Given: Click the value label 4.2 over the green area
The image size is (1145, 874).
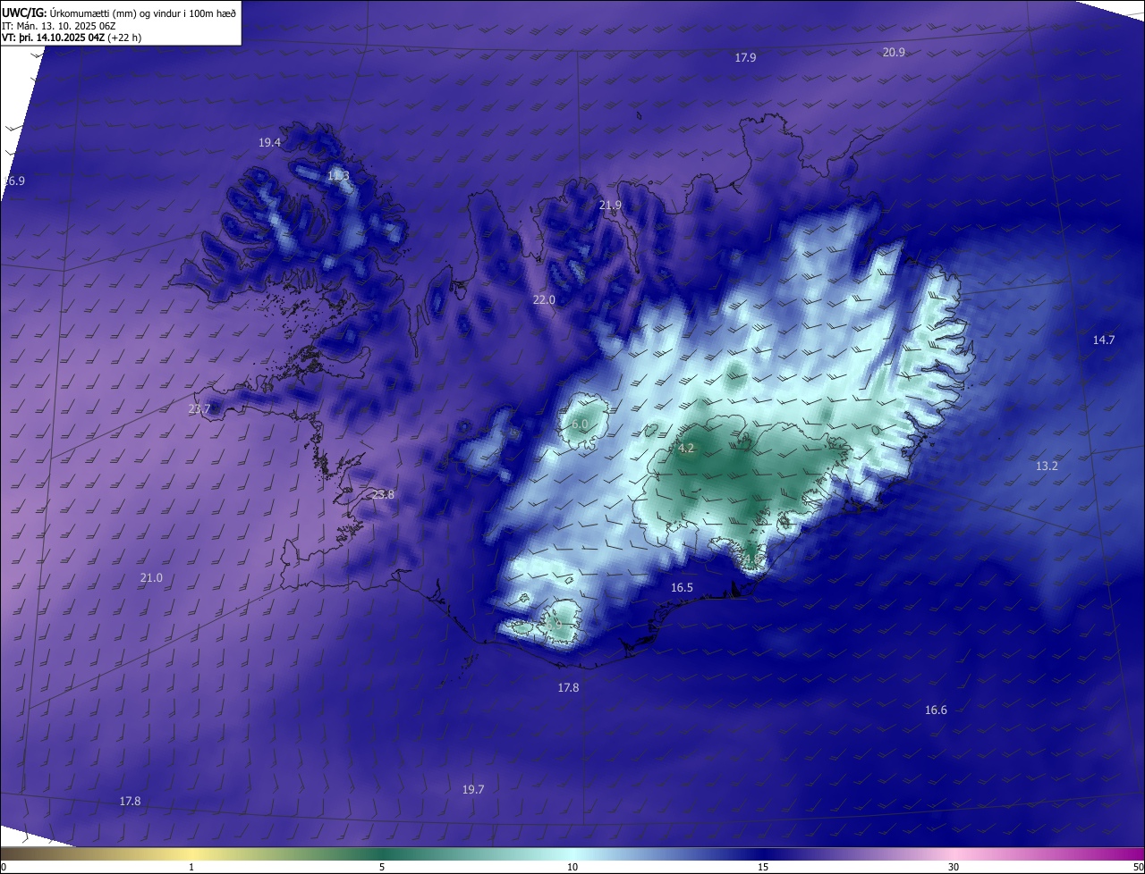Looking at the screenshot, I should 686,449.
